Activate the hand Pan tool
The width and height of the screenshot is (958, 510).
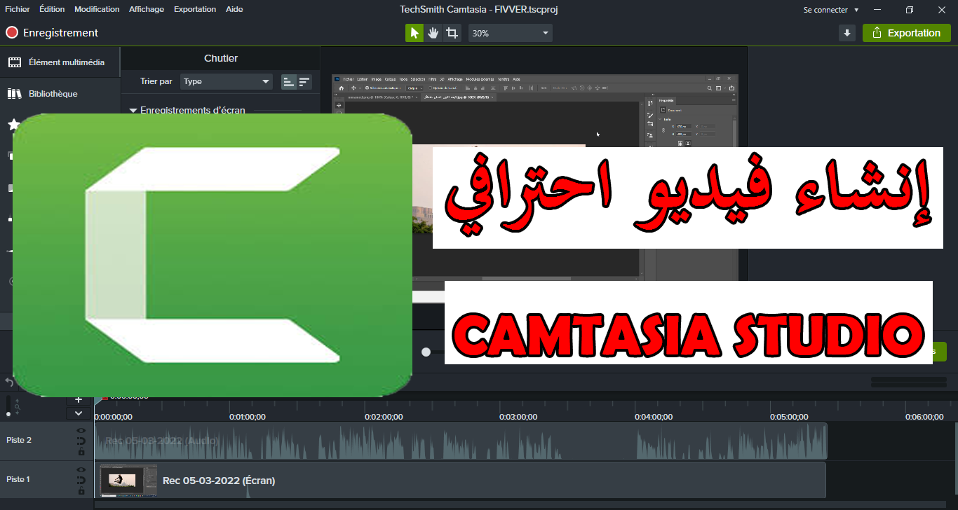pyautogui.click(x=433, y=33)
